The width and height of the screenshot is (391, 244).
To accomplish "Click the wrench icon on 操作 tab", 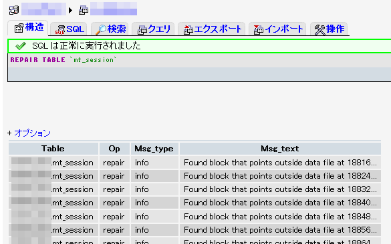I will pos(320,29).
